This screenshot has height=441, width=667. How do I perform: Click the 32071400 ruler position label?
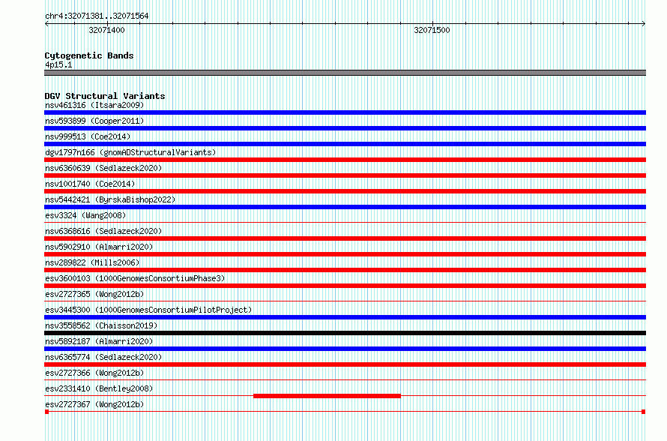click(x=106, y=30)
